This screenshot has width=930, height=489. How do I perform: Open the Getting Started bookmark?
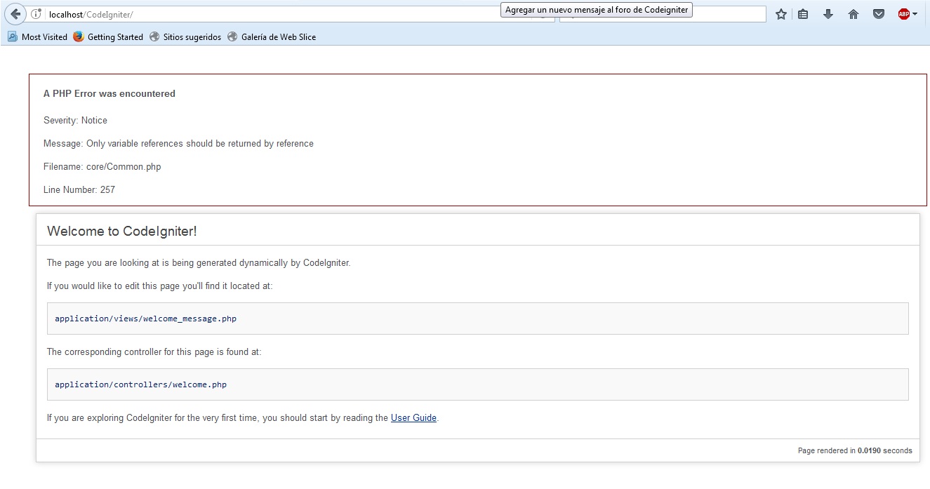[108, 37]
